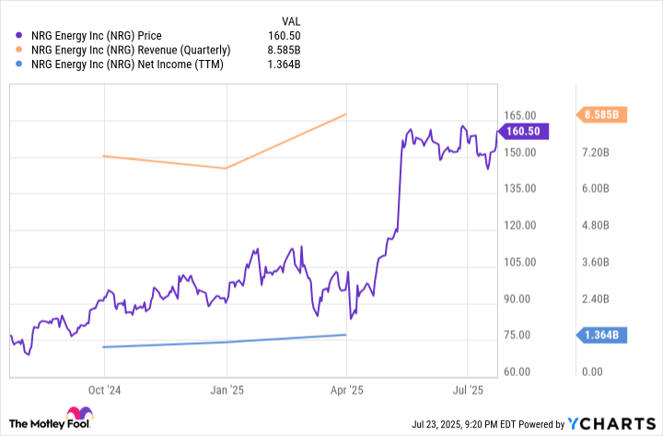
Task: Click the 7.20B revenue axis label
Action: 596,152
